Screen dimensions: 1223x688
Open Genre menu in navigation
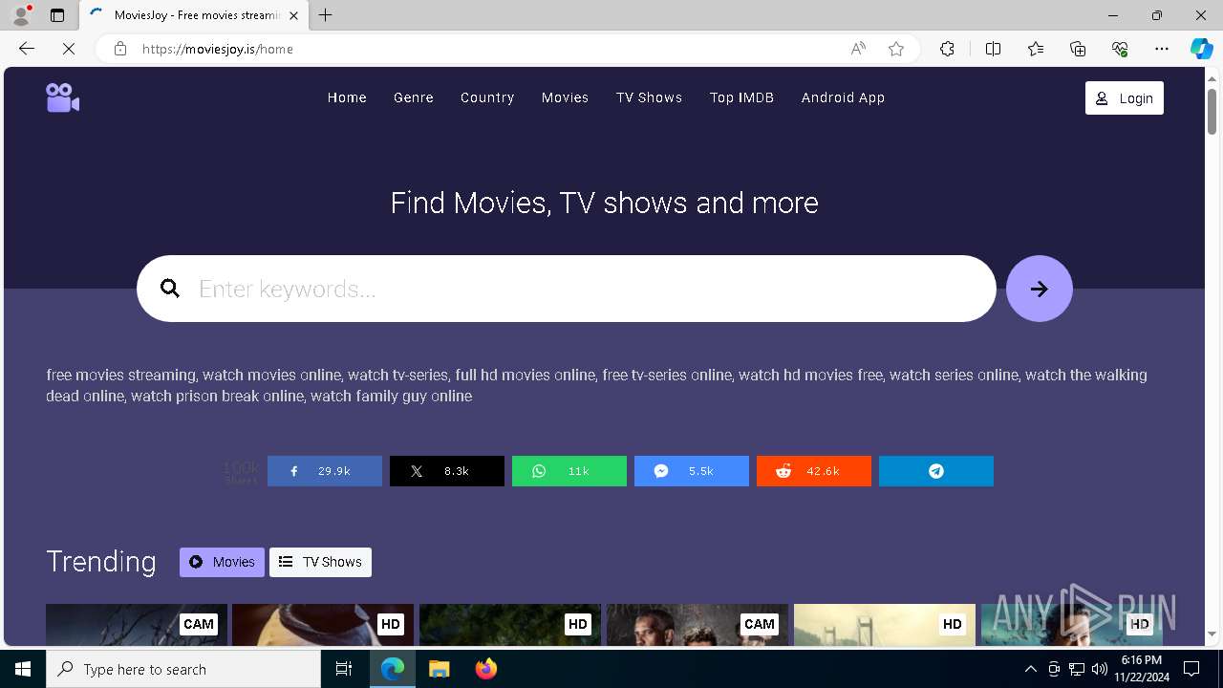[414, 97]
